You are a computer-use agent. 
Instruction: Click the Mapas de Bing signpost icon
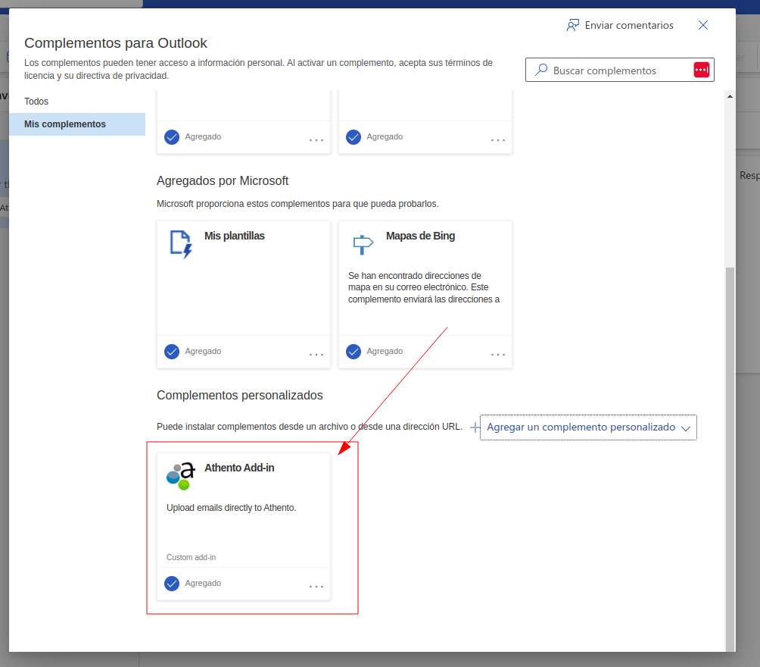pos(363,244)
